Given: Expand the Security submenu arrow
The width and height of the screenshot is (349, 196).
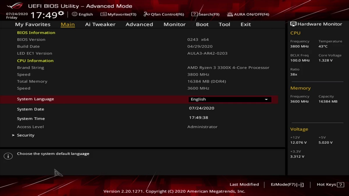Looking at the screenshot, I should (13, 135).
